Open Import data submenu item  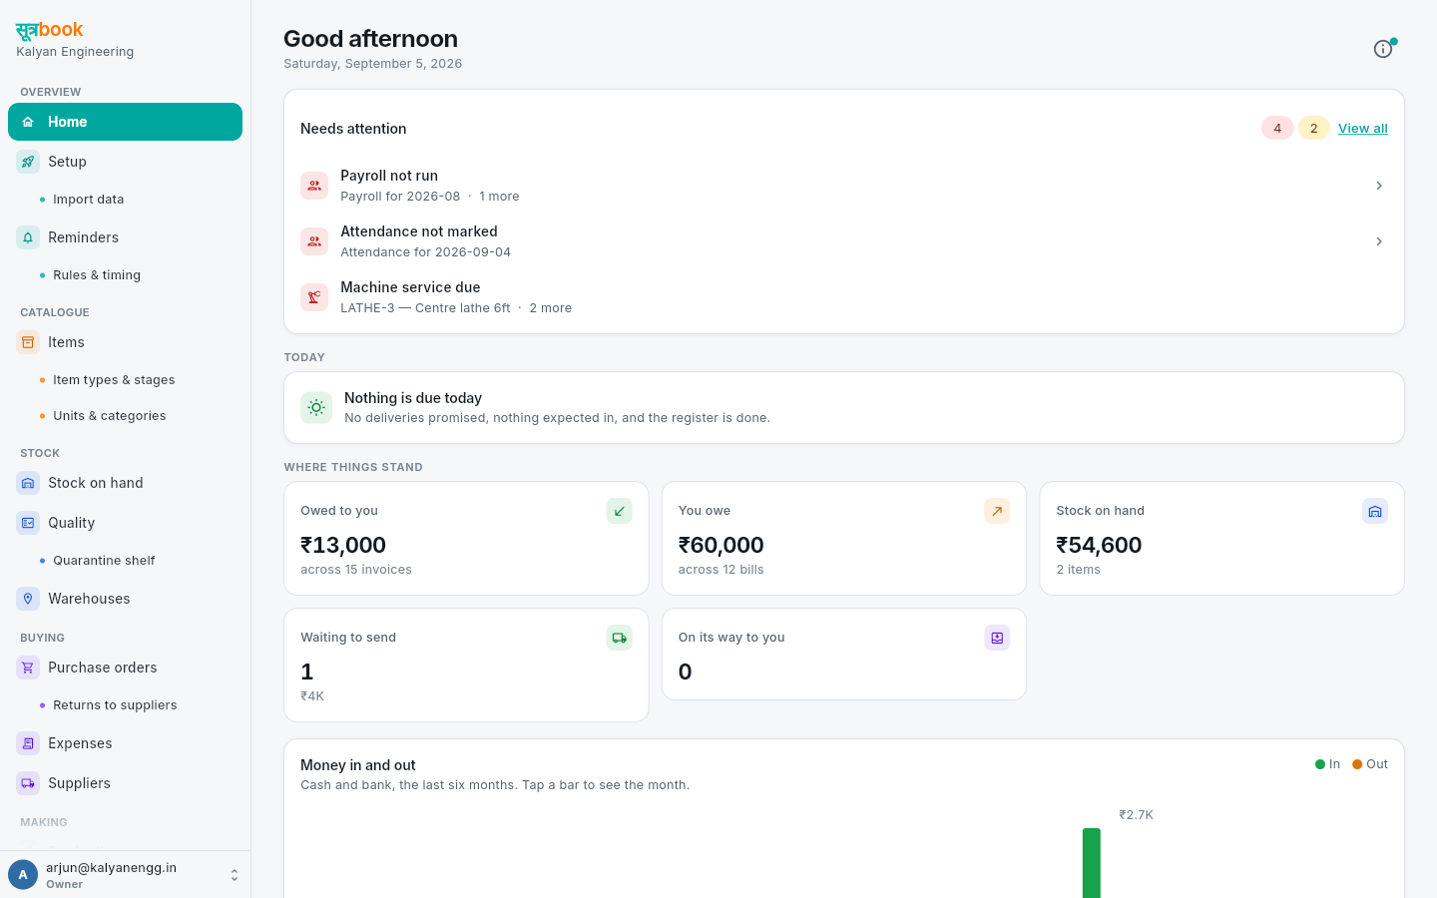(x=89, y=200)
